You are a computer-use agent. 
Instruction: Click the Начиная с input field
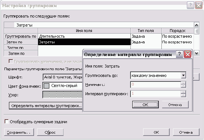[155, 84]
